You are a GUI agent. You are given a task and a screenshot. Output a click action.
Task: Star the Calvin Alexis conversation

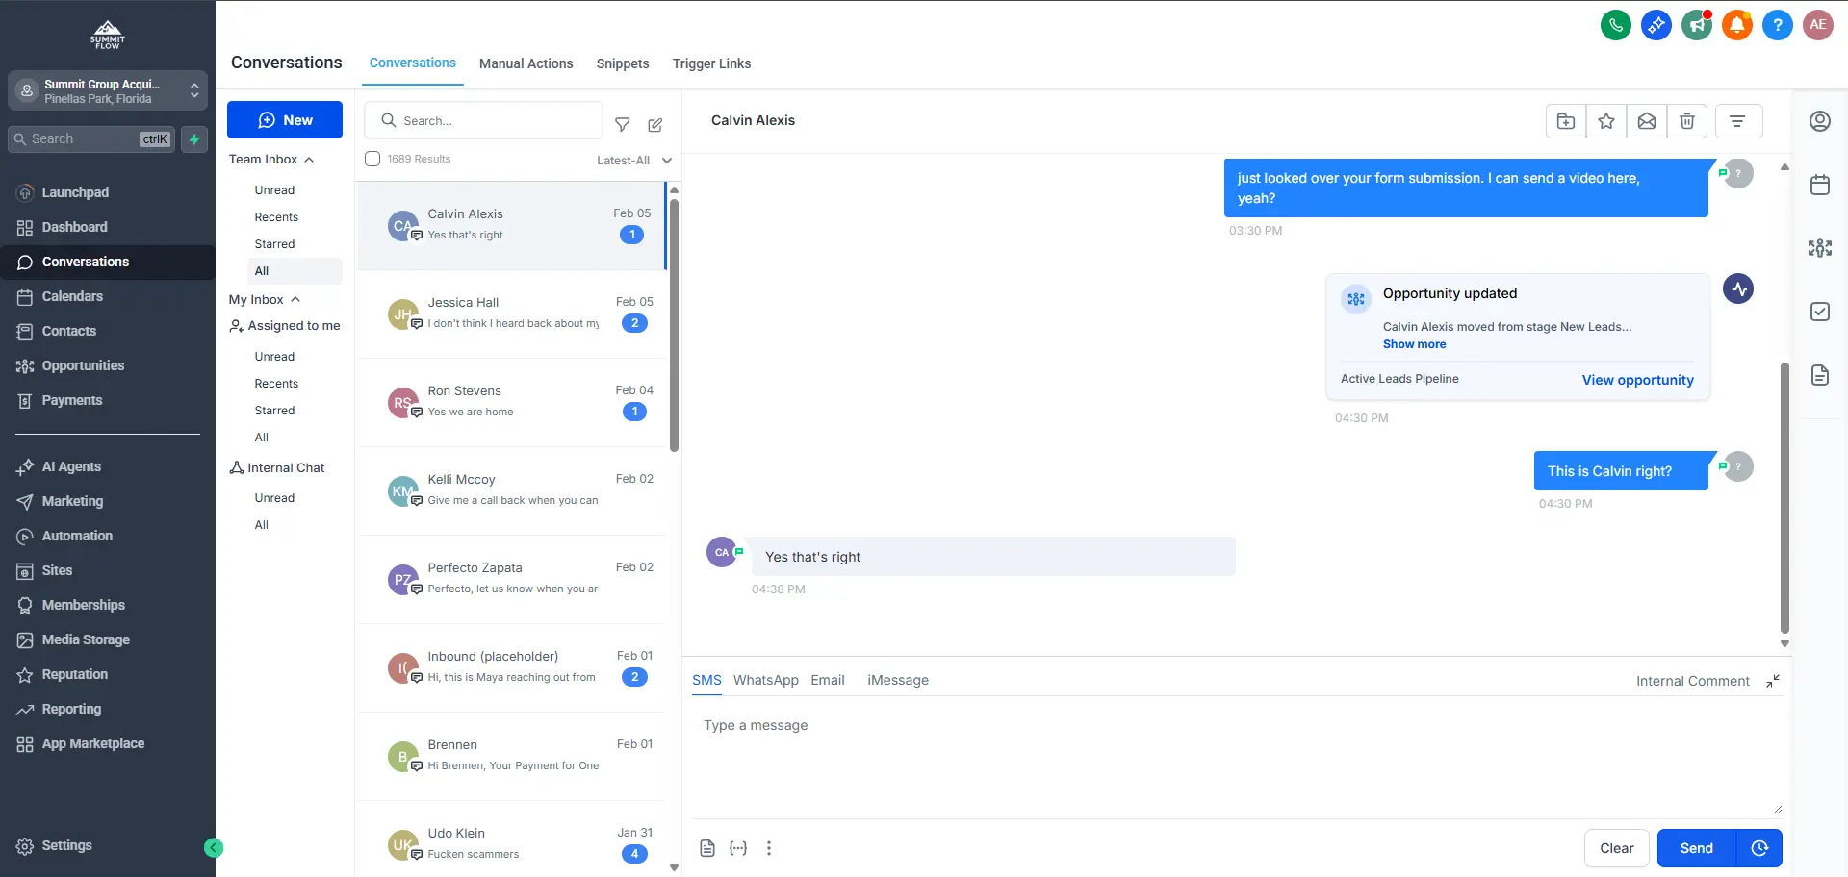tap(1605, 121)
